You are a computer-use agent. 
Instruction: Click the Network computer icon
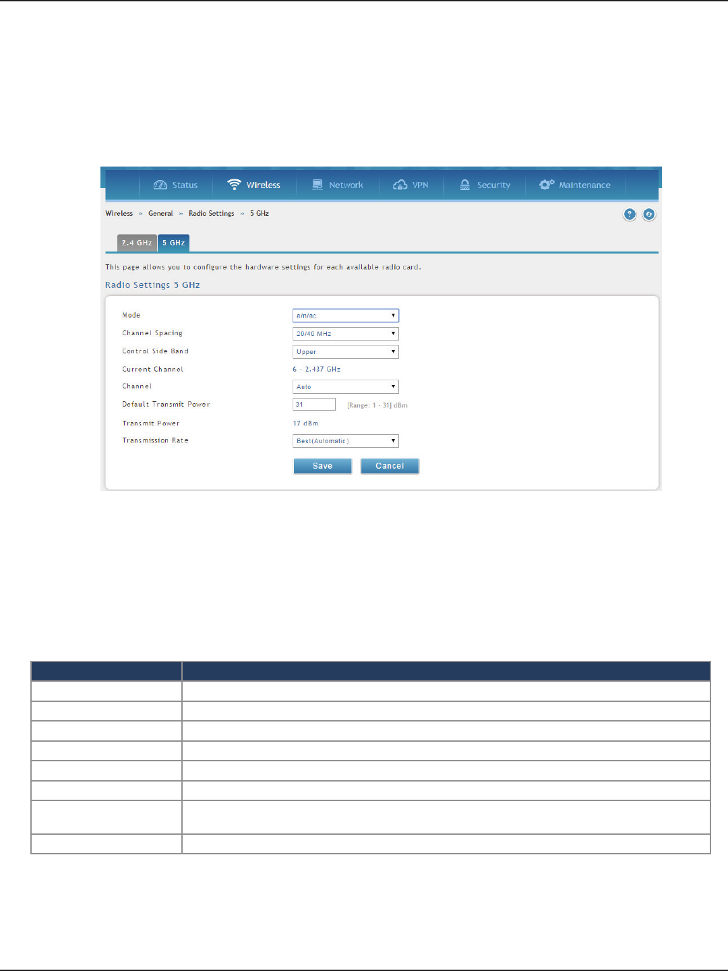coord(317,185)
